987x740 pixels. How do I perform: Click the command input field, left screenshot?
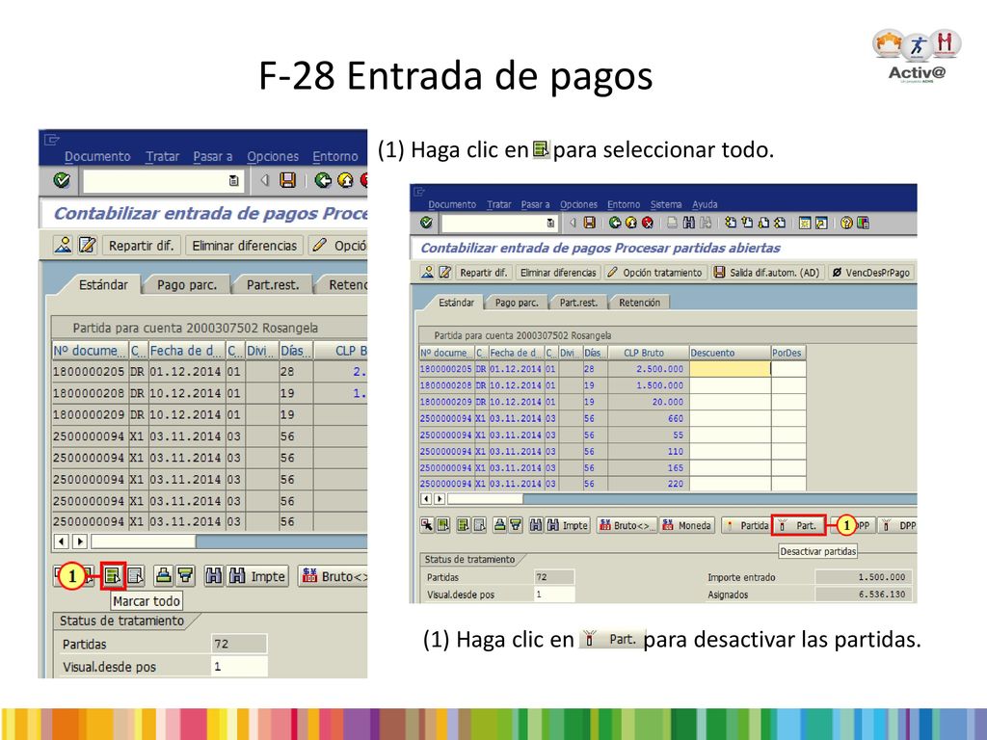(x=162, y=181)
